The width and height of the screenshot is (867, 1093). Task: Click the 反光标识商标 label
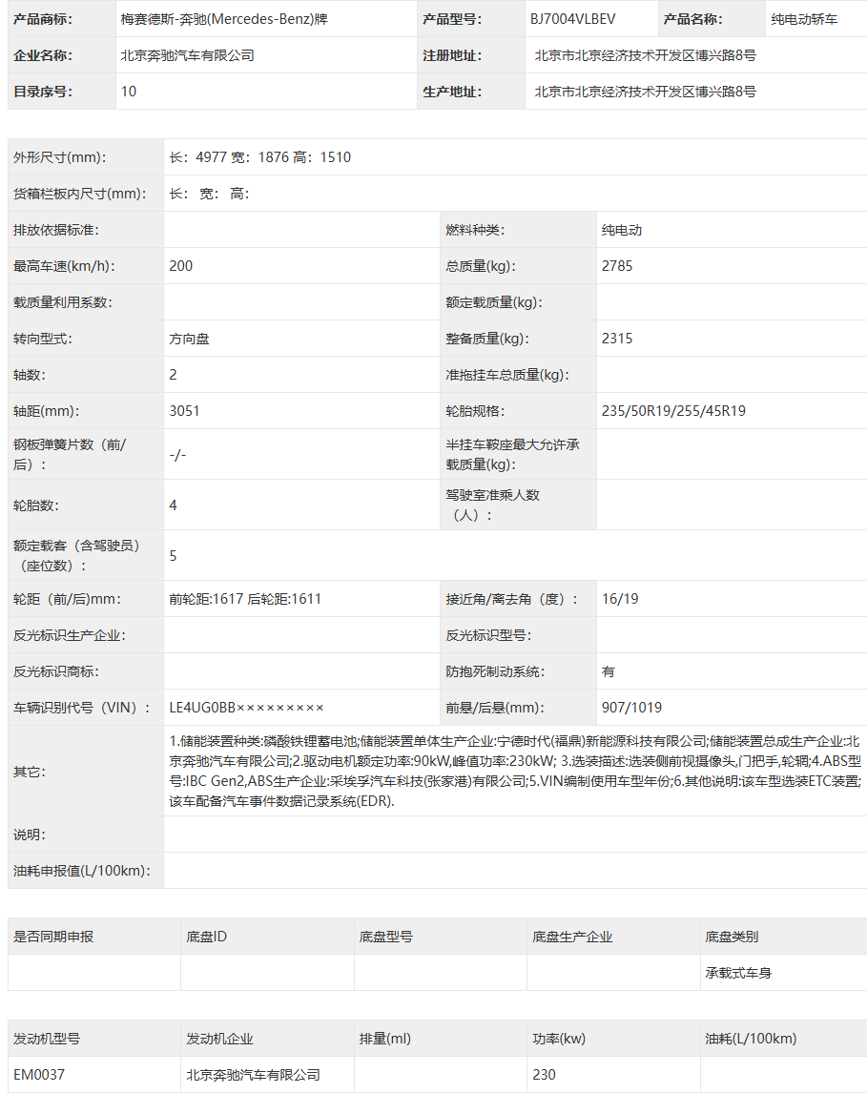click(x=55, y=671)
